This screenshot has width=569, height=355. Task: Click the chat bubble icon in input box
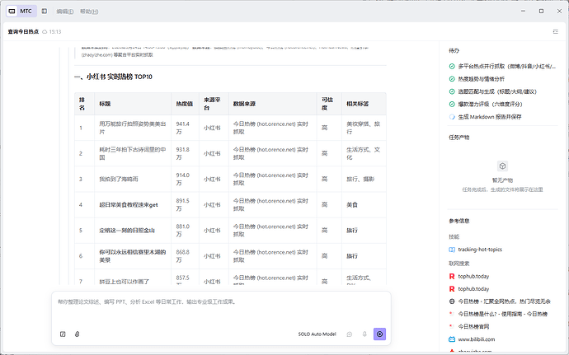[350, 334]
